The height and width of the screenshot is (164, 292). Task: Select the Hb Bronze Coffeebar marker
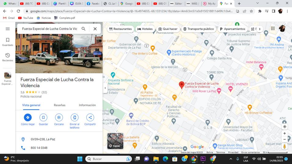pos(250,107)
